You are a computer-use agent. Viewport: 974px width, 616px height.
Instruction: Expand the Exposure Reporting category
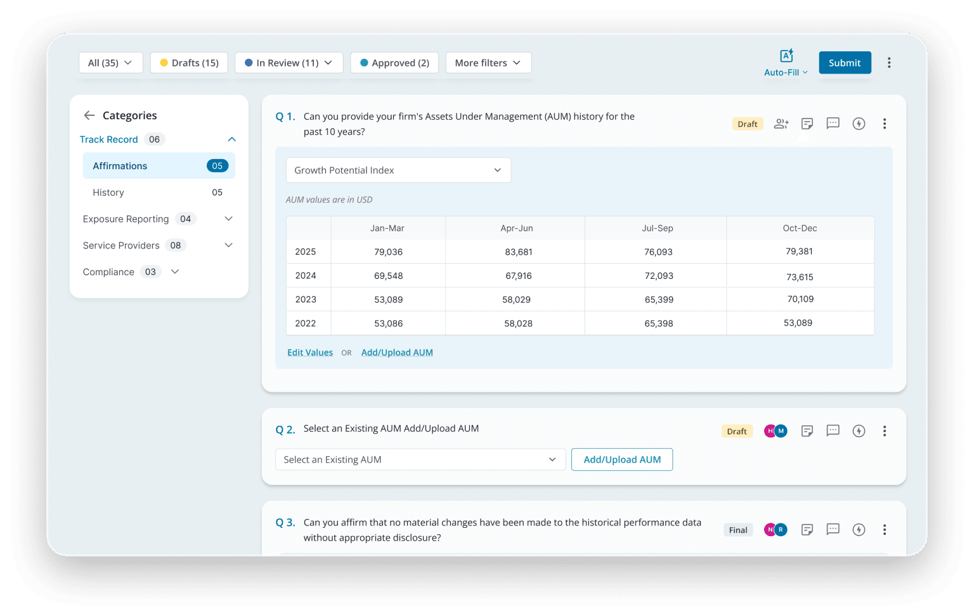pos(228,219)
